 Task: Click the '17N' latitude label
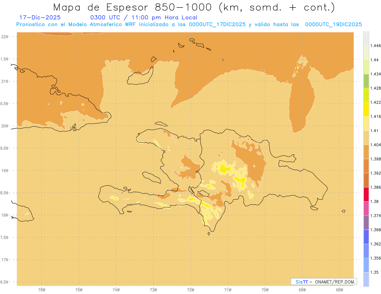point(5,260)
